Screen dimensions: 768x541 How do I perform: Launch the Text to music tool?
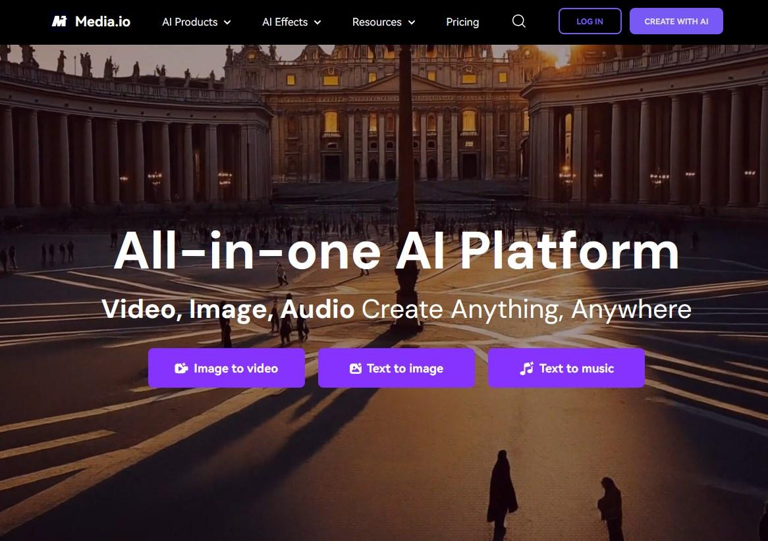[x=566, y=368]
